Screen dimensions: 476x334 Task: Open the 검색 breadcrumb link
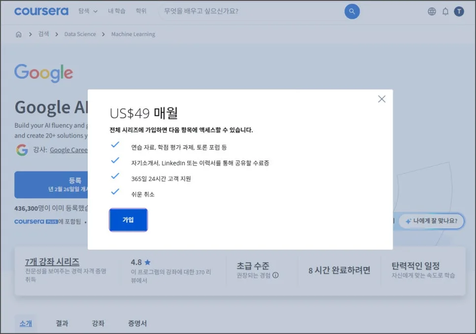(43, 34)
